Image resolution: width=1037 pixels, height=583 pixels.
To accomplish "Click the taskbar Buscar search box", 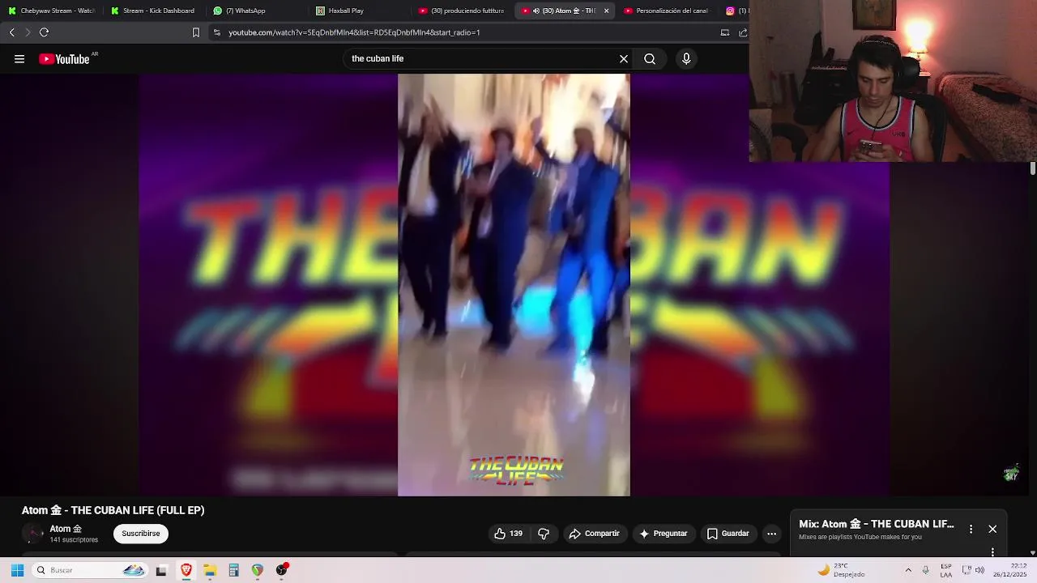I will coord(91,570).
